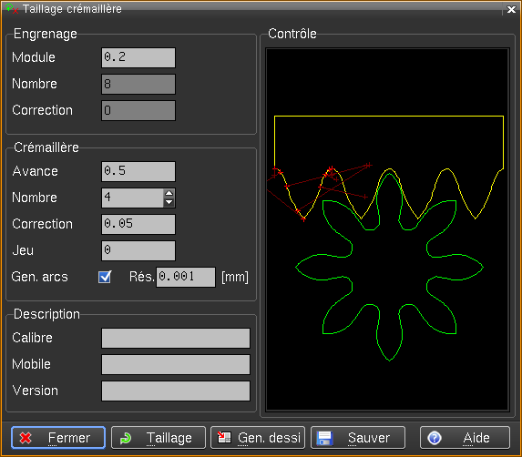Select the Crémaillère Correction field

138,224
